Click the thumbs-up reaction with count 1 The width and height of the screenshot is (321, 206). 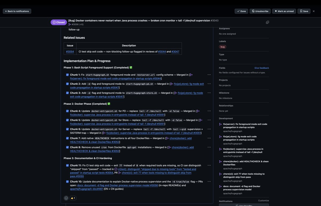[73, 198]
